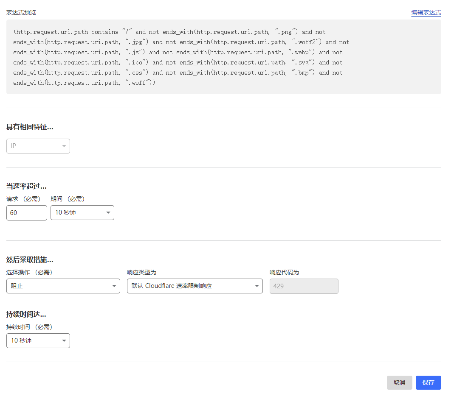Click the IP dropdown under 具有相同特征

38,146
